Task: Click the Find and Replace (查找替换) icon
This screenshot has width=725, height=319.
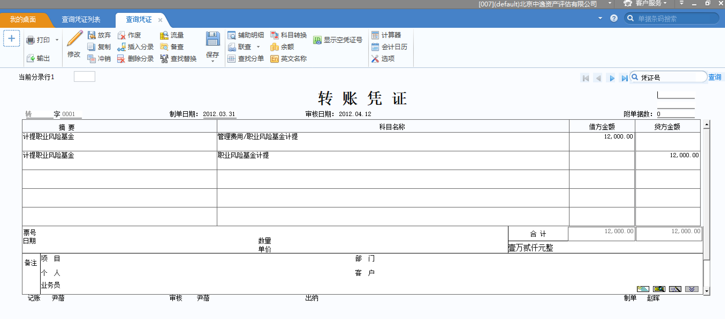Action: tap(164, 59)
